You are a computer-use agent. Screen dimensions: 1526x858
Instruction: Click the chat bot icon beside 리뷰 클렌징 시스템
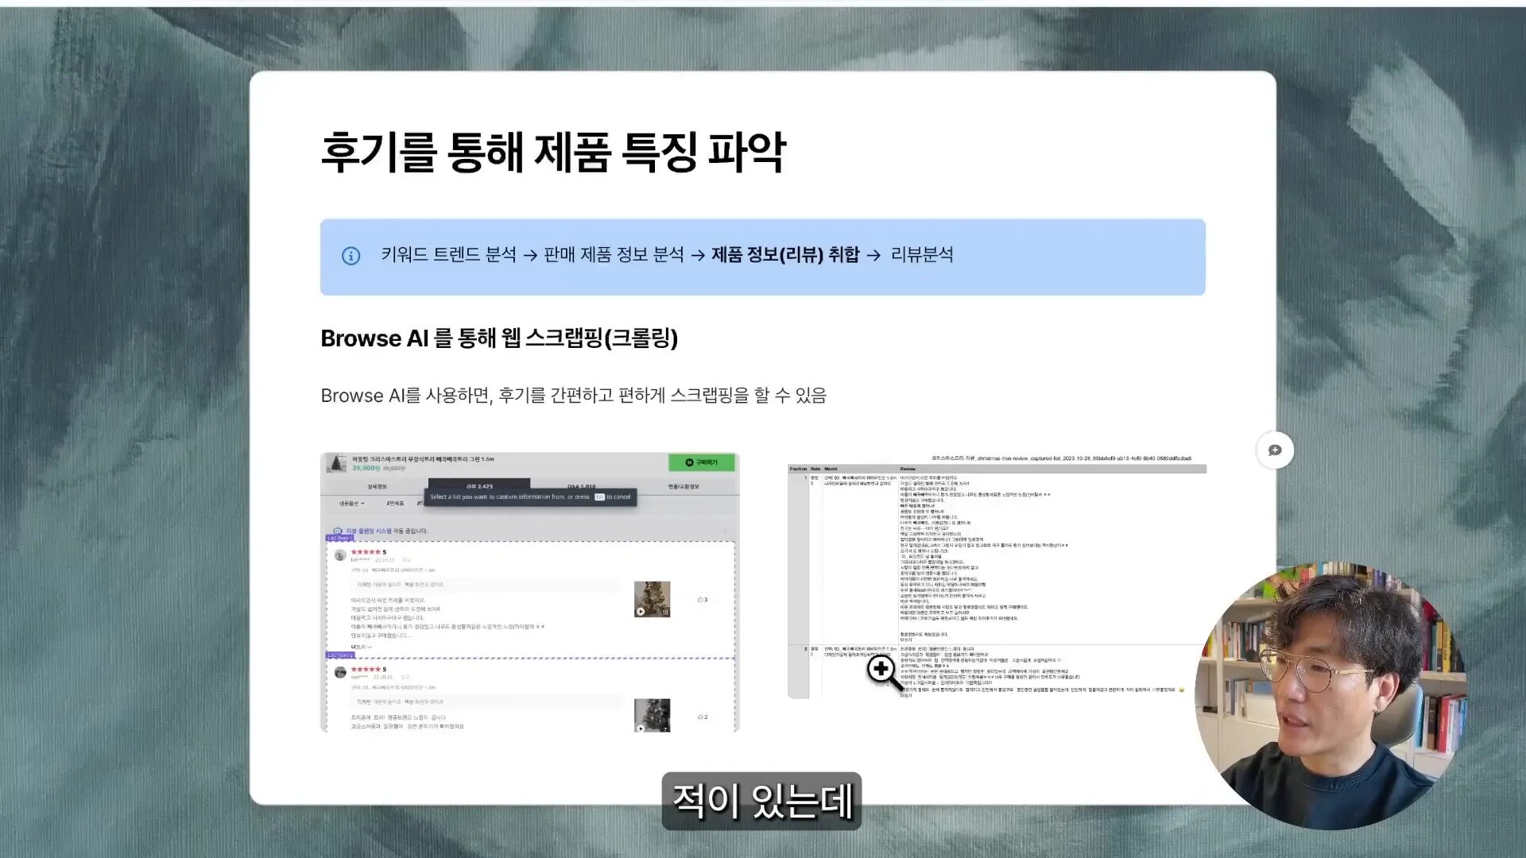tap(337, 531)
